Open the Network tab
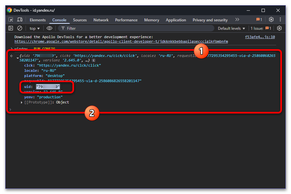 (101, 20)
